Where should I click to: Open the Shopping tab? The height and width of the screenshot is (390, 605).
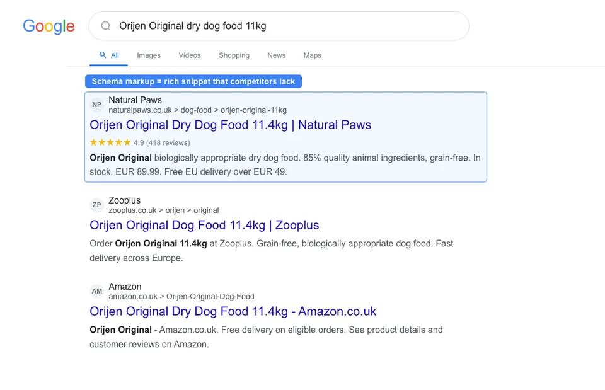(x=234, y=55)
